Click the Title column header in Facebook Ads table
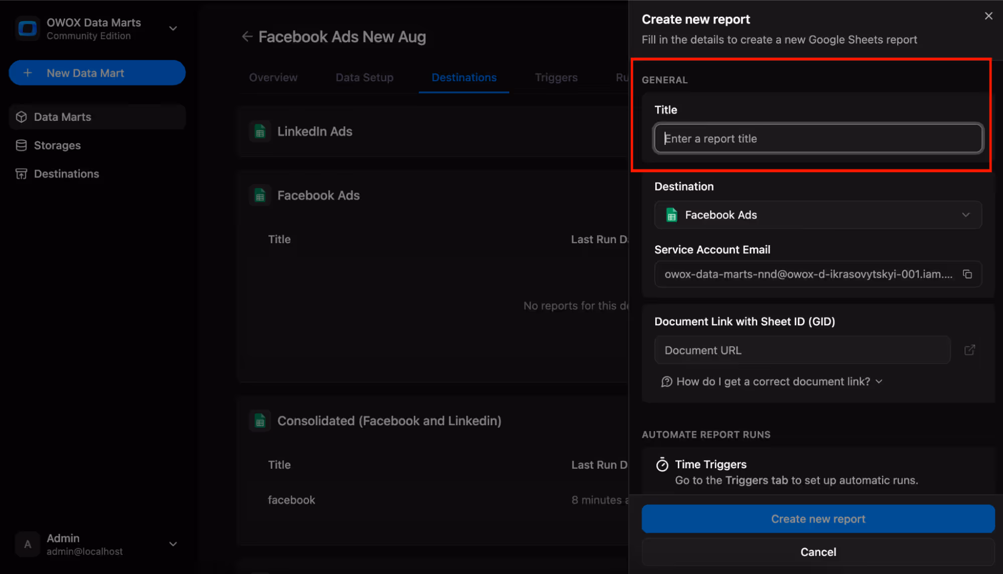 (x=279, y=240)
